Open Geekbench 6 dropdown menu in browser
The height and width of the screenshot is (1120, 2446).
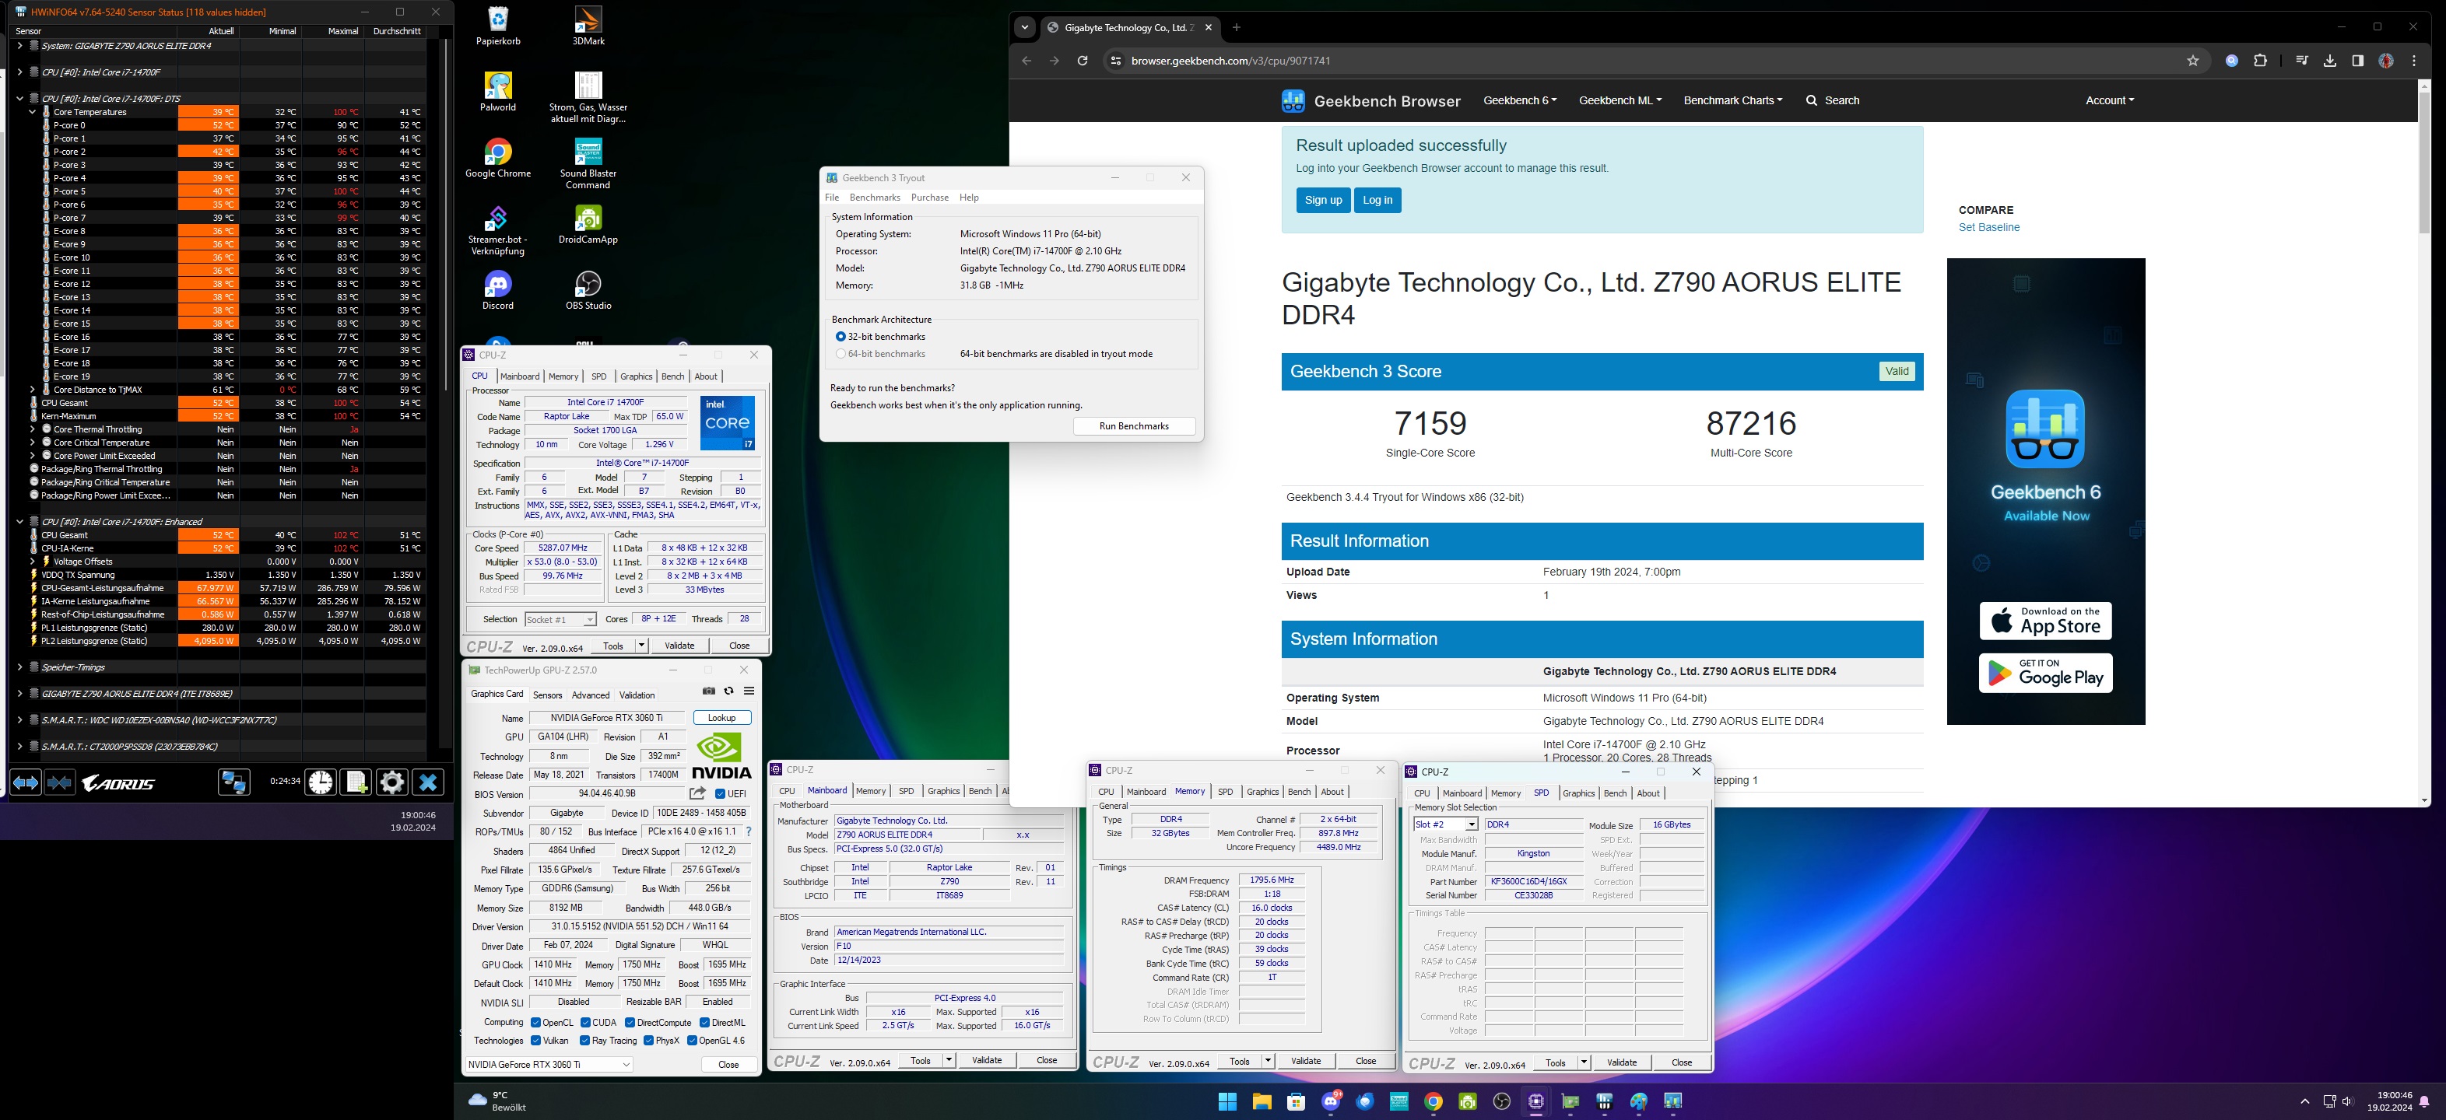click(x=1520, y=100)
